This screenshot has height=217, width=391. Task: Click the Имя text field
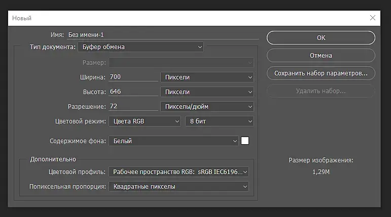[x=162, y=35]
